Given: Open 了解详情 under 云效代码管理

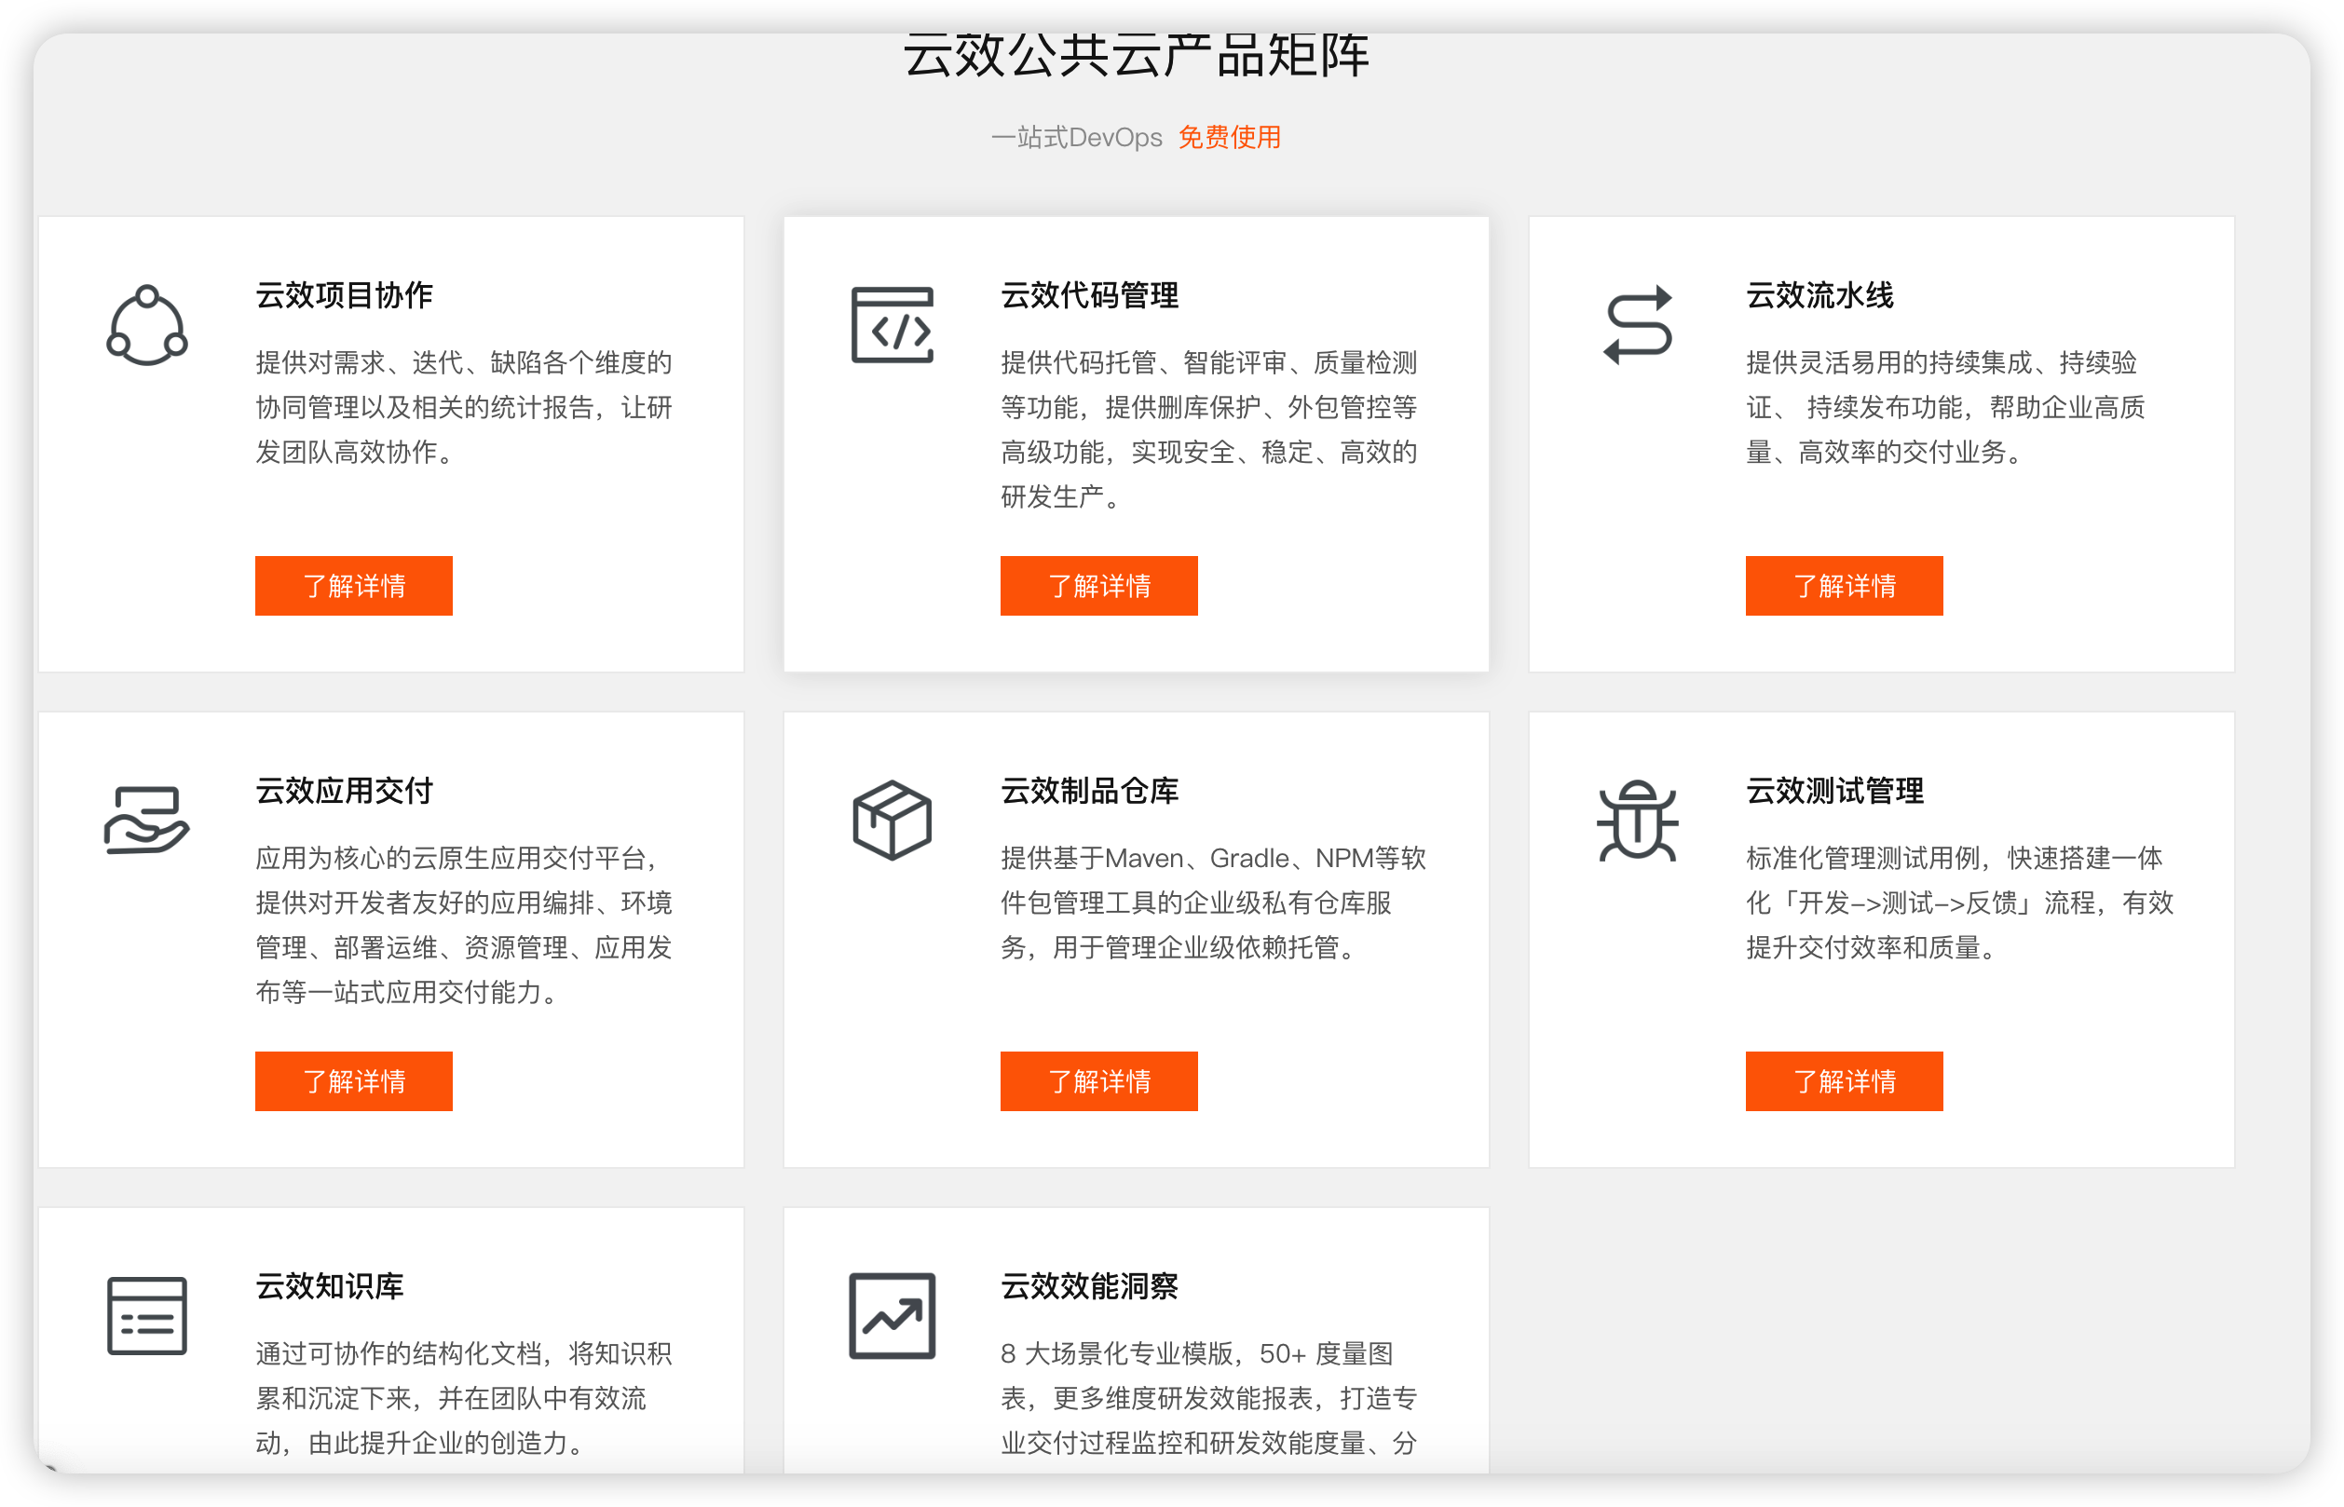Looking at the screenshot, I should [x=1098, y=585].
